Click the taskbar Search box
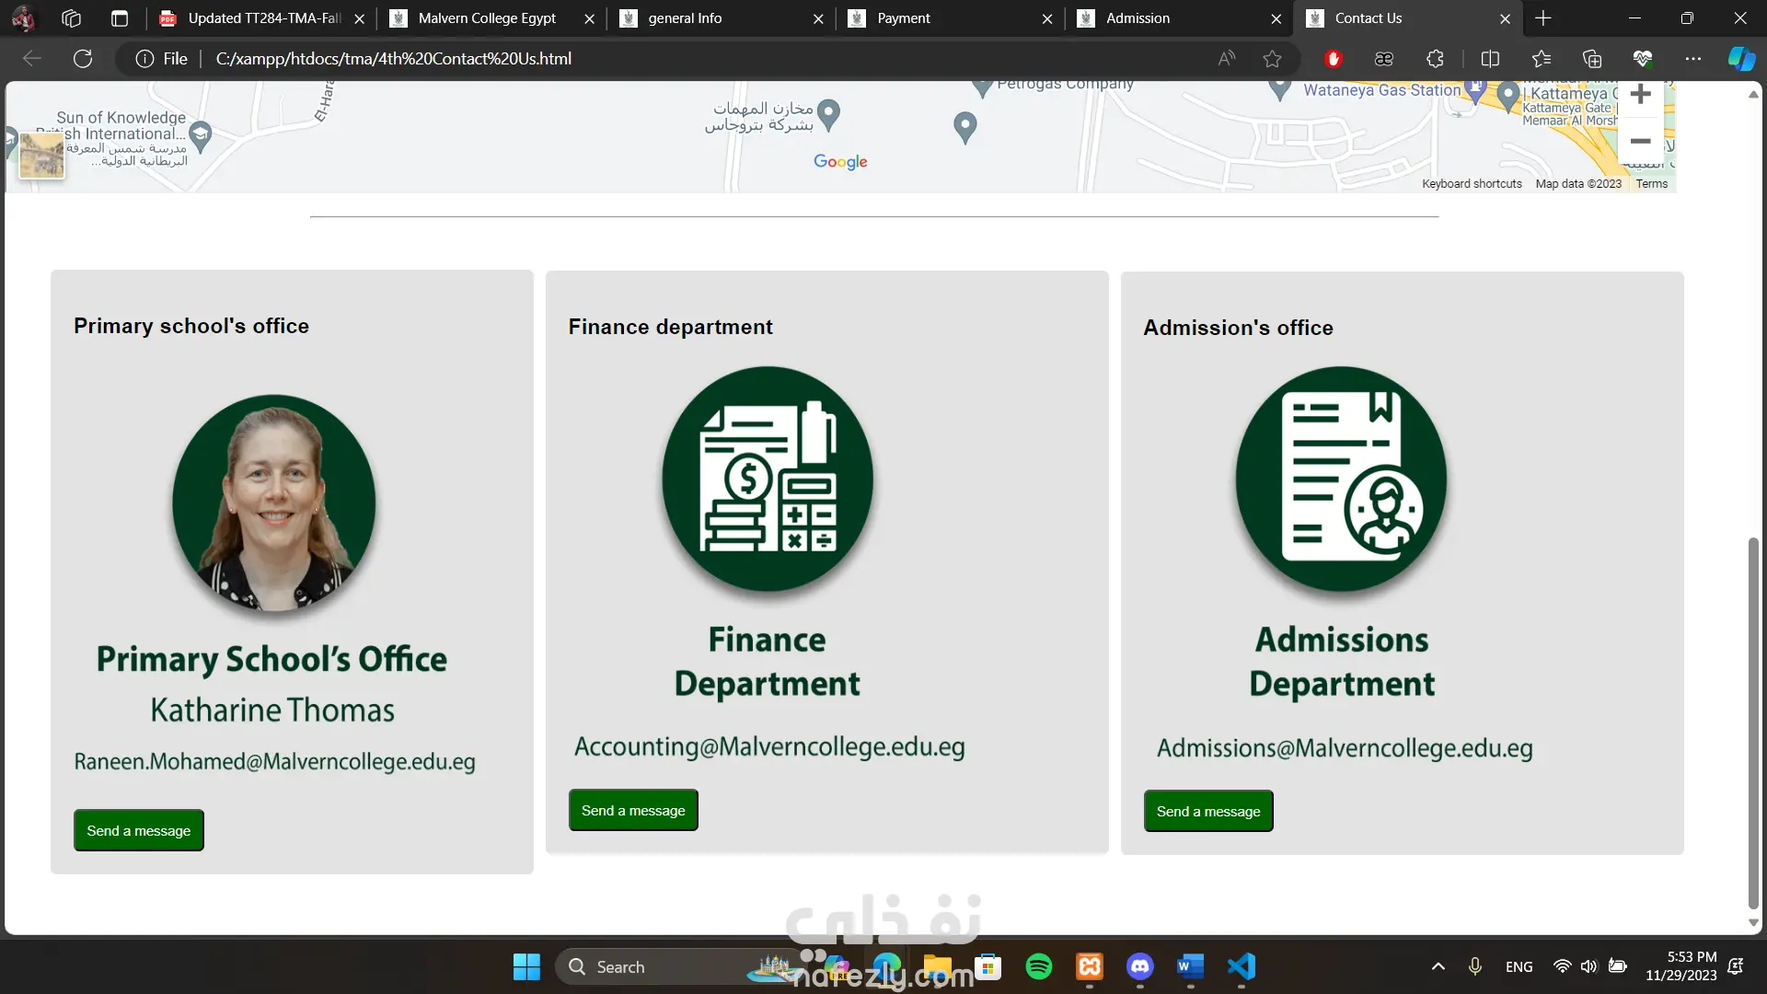The image size is (1767, 994). 681,966
